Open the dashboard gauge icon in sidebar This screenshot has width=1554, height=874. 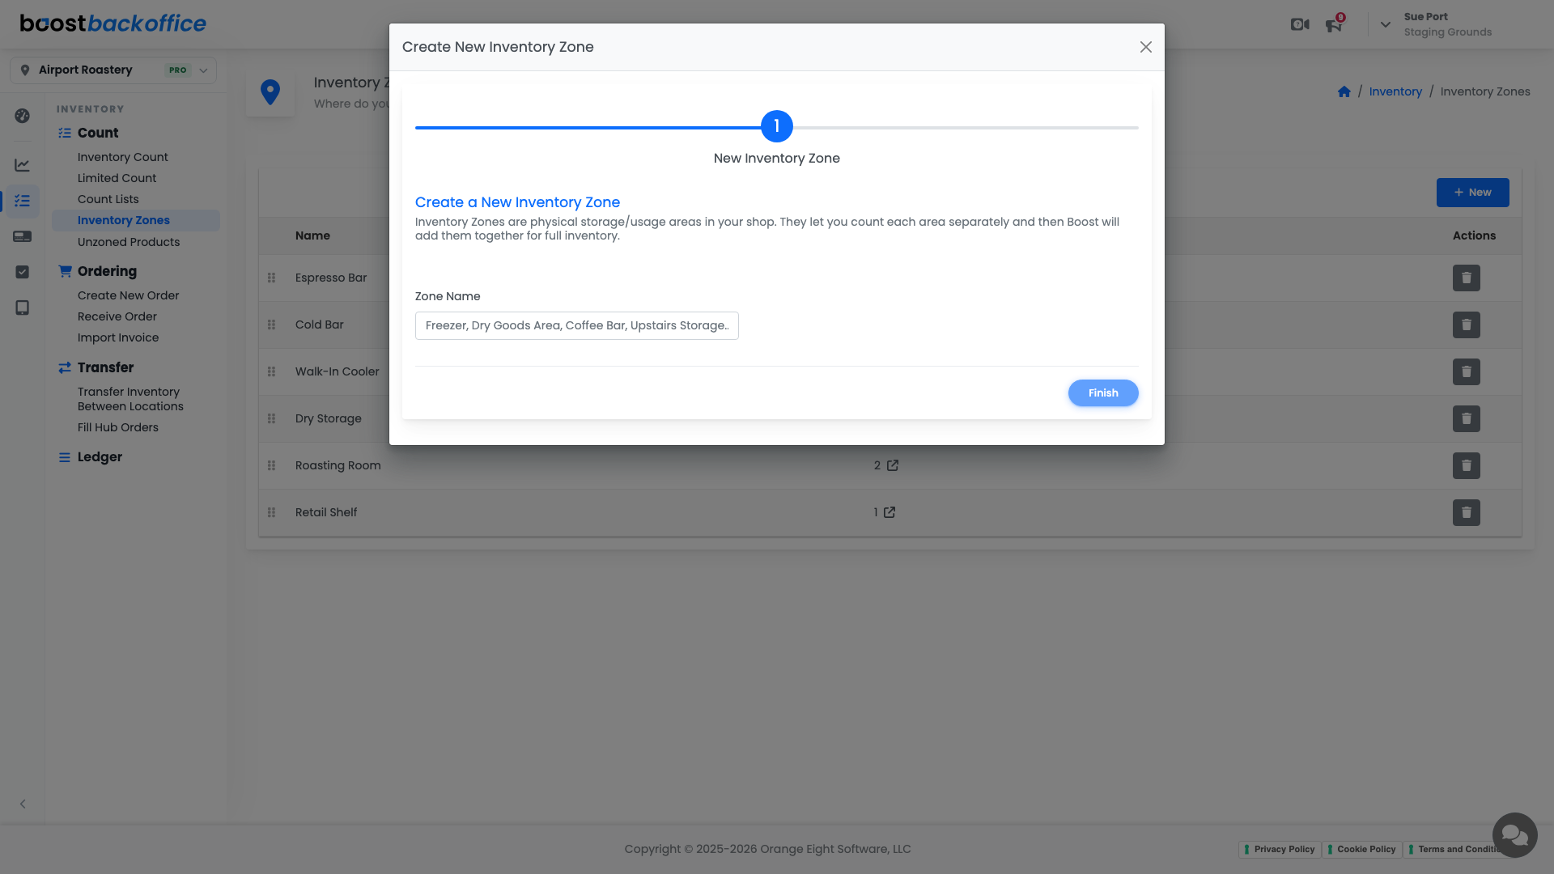pyautogui.click(x=23, y=116)
